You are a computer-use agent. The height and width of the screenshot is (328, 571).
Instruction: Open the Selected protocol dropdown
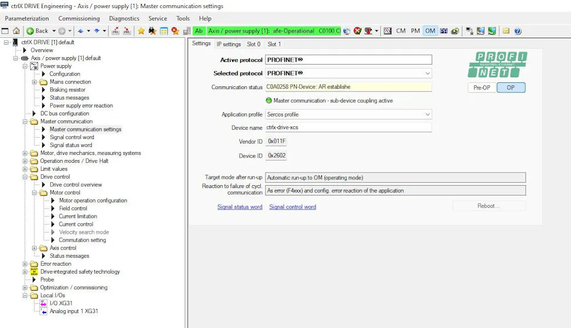pos(427,73)
